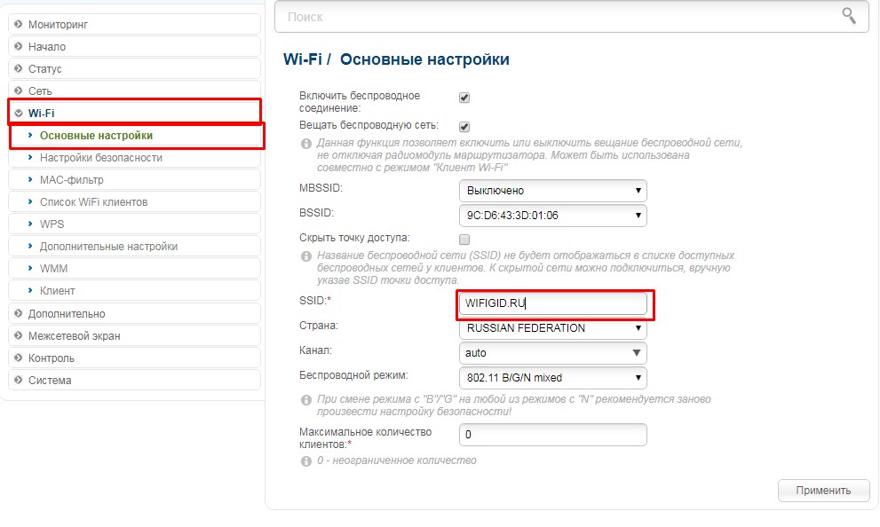880x527 pixels.
Task: Toggle Вещать беспроводную сеть checkbox
Action: click(x=464, y=127)
